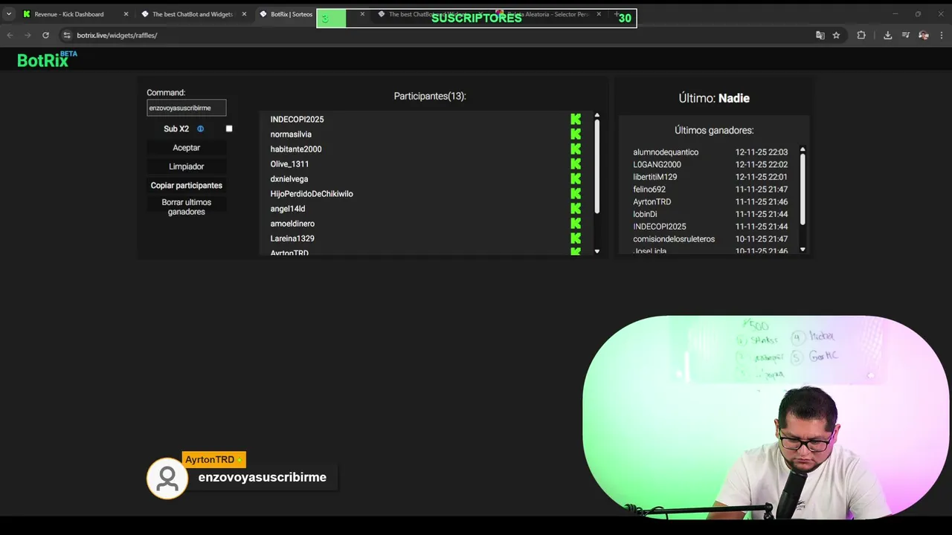Focus the Command input field
Image resolution: width=952 pixels, height=535 pixels.
coord(186,108)
